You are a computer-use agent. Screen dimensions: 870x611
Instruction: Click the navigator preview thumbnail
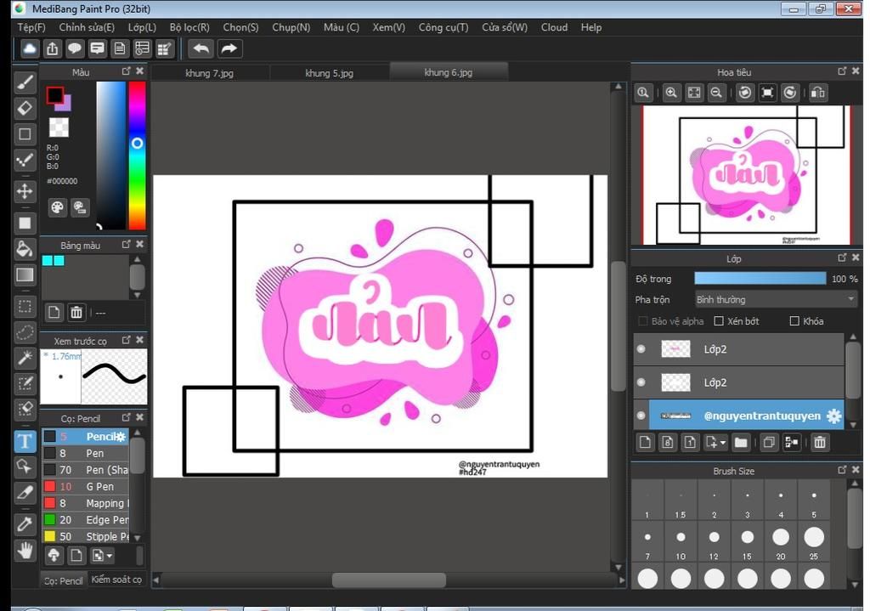[x=747, y=175]
